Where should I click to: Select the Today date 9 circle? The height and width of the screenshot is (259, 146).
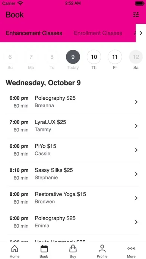(73, 57)
